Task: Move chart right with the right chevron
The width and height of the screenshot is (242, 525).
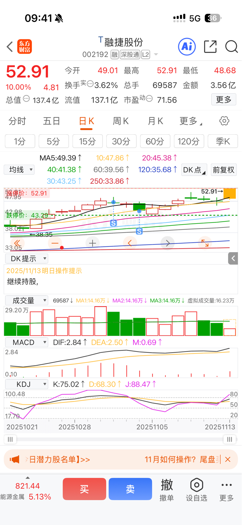Action: [167, 243]
